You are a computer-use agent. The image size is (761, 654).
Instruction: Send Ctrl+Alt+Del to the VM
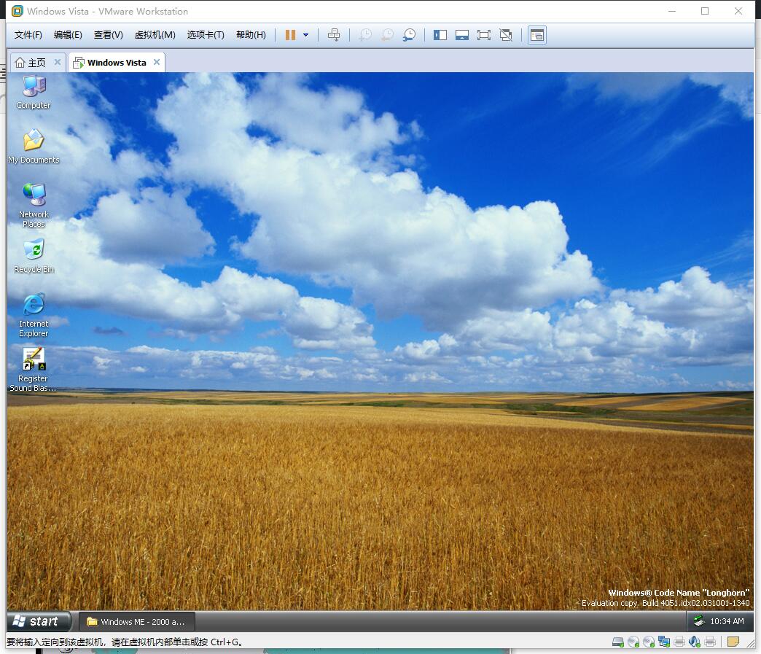pyautogui.click(x=334, y=35)
